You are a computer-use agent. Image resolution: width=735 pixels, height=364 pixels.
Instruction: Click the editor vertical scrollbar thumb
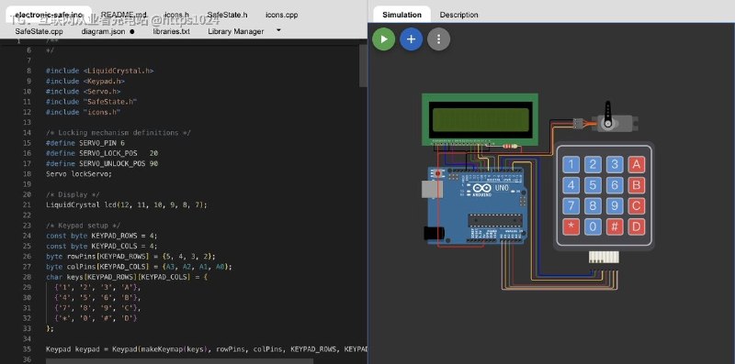pyautogui.click(x=363, y=65)
